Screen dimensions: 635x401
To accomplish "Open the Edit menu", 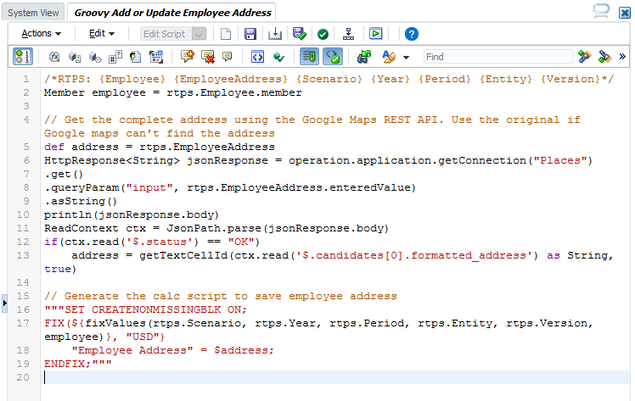I will click(102, 34).
